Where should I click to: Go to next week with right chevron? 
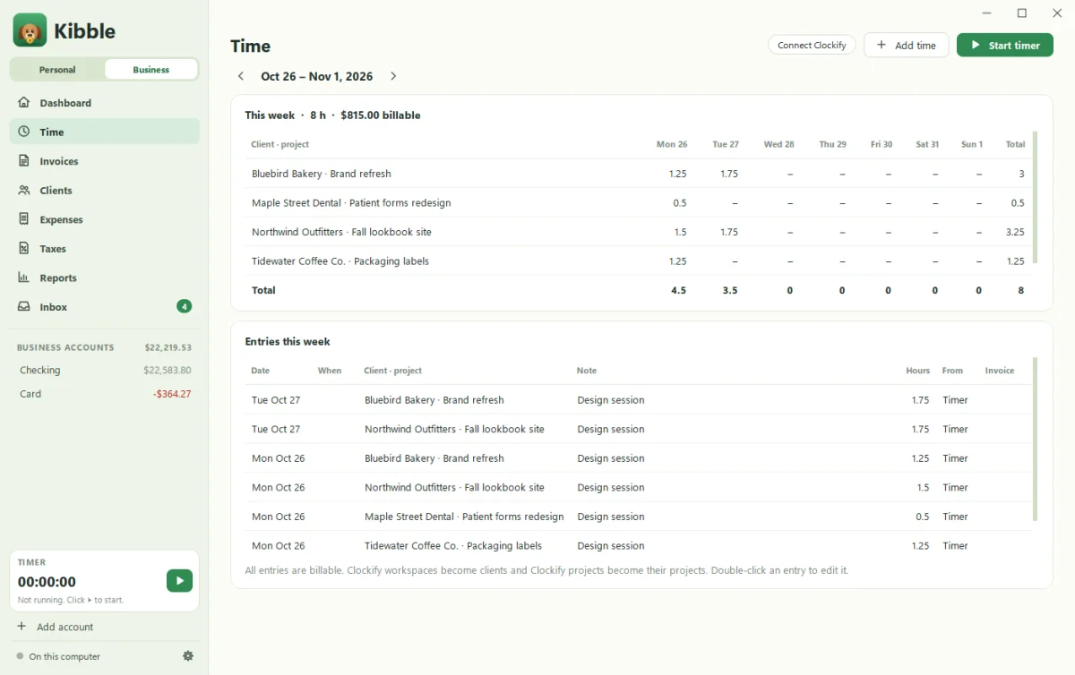393,76
